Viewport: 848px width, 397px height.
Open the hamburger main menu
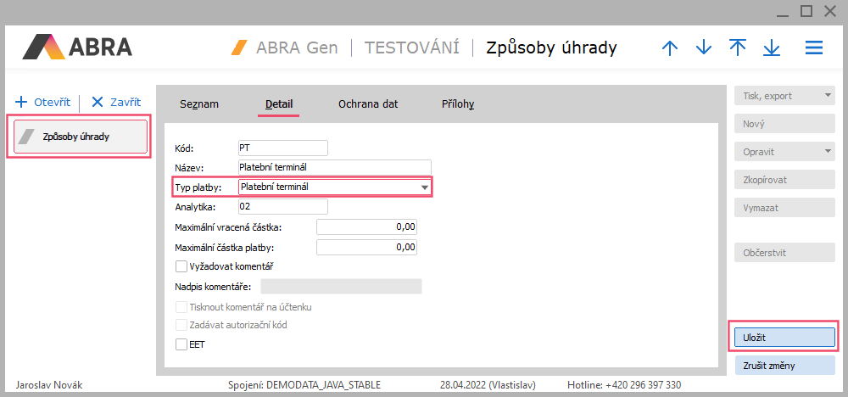coord(814,48)
